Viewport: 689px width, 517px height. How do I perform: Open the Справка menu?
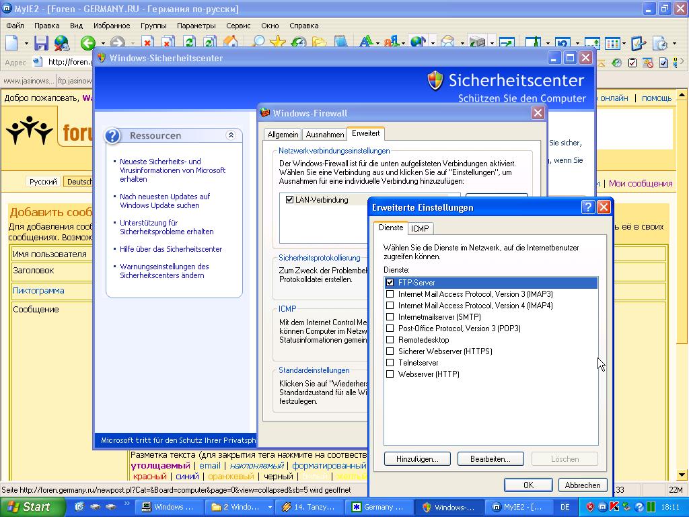point(304,26)
